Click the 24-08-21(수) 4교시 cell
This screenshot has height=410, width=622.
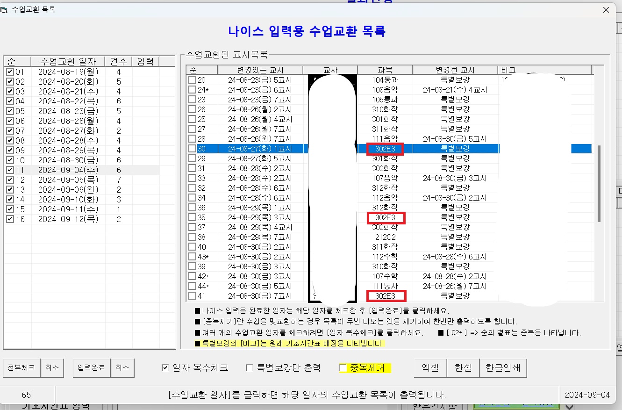click(x=455, y=90)
